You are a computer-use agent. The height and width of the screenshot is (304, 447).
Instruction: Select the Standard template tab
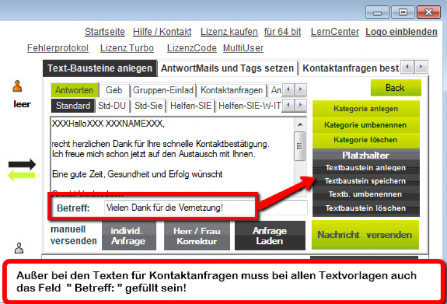click(x=73, y=106)
